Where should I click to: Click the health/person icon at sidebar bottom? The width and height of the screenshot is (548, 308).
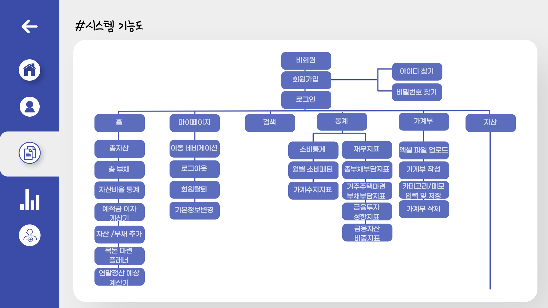pos(29,235)
